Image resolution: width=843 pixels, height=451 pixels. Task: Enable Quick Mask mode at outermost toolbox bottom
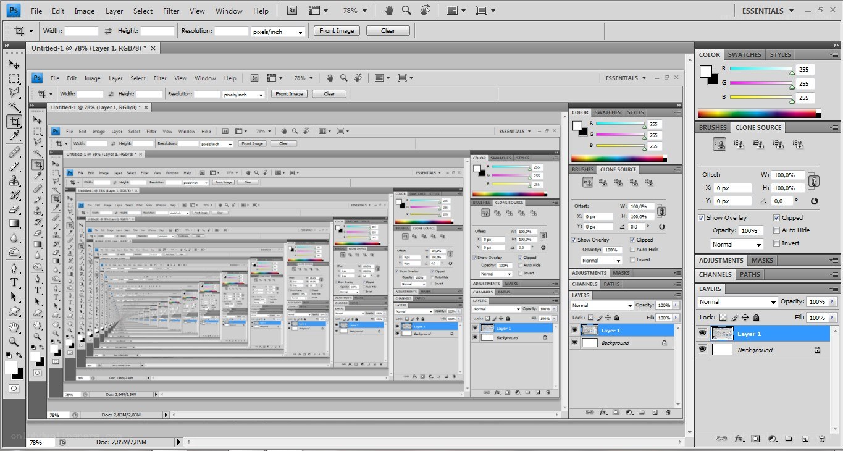[14, 389]
